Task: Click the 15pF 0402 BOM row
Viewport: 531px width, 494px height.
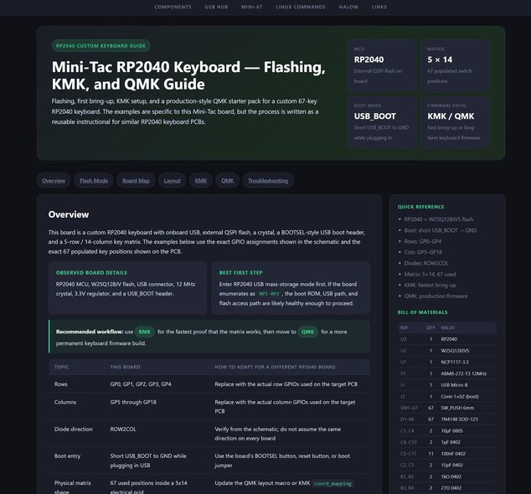Action: (x=447, y=465)
